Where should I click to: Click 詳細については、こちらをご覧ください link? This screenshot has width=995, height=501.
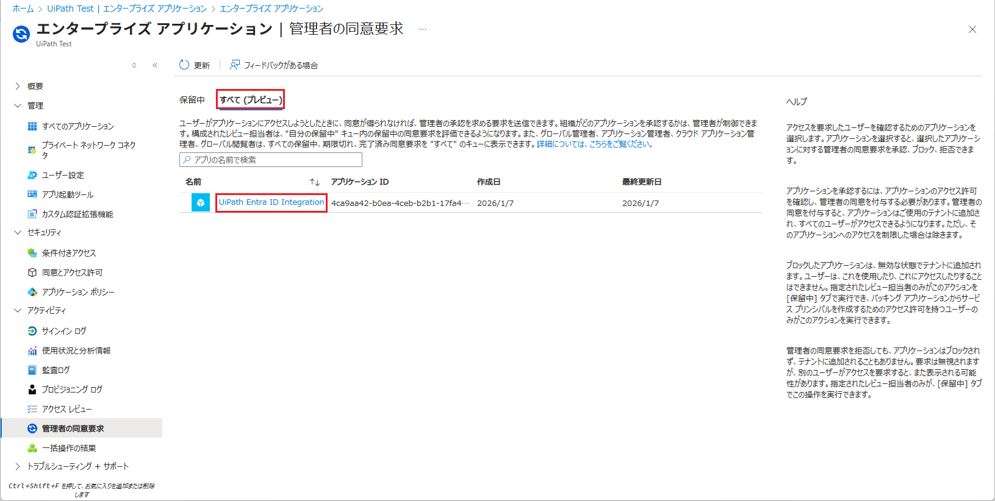pyautogui.click(x=595, y=144)
